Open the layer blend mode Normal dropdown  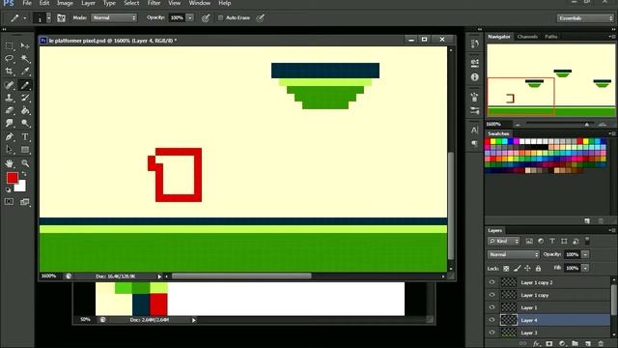pyautogui.click(x=513, y=254)
